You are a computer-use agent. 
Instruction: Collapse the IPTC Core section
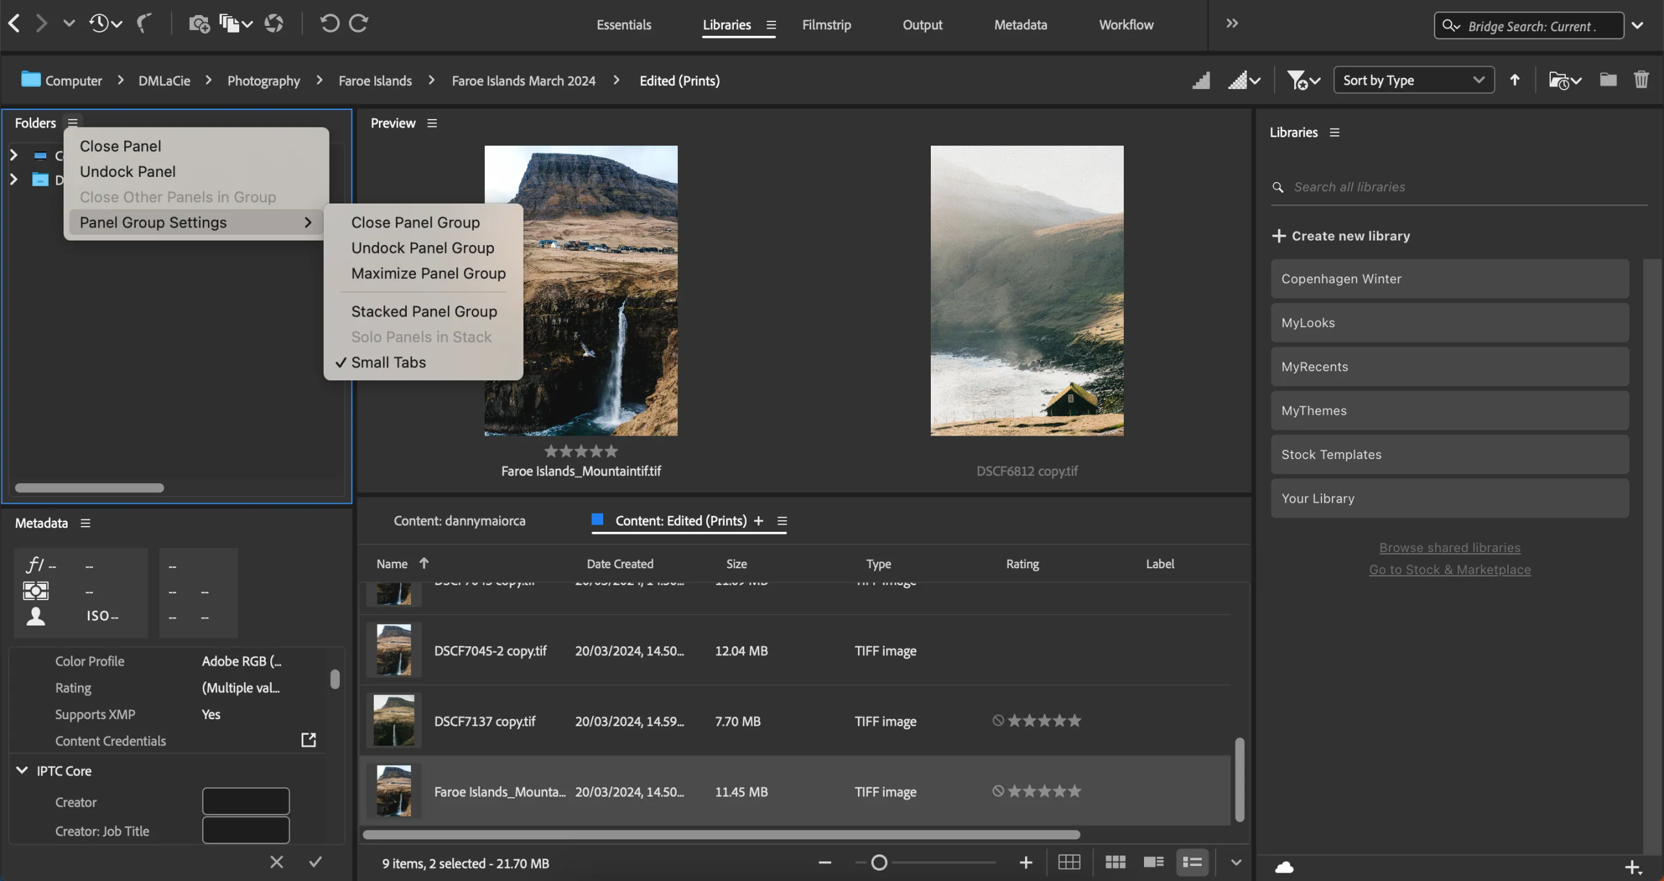21,770
